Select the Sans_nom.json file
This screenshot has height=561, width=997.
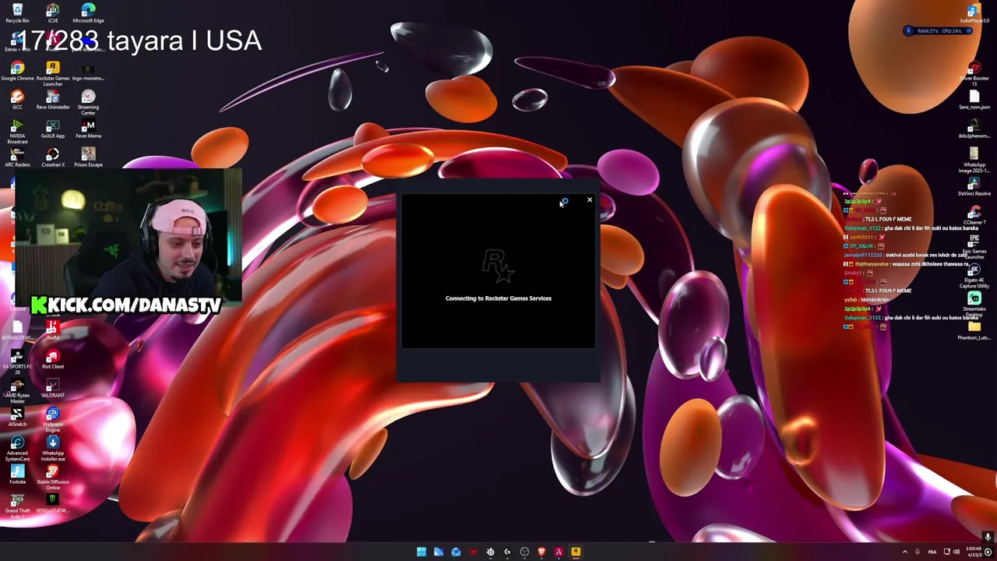pos(974,100)
